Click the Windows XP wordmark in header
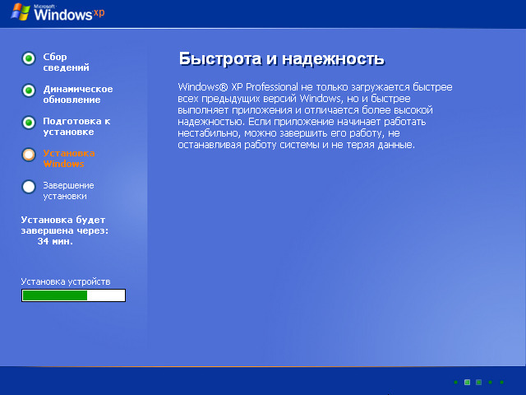Screen dimensions: 526x395 click(x=69, y=13)
